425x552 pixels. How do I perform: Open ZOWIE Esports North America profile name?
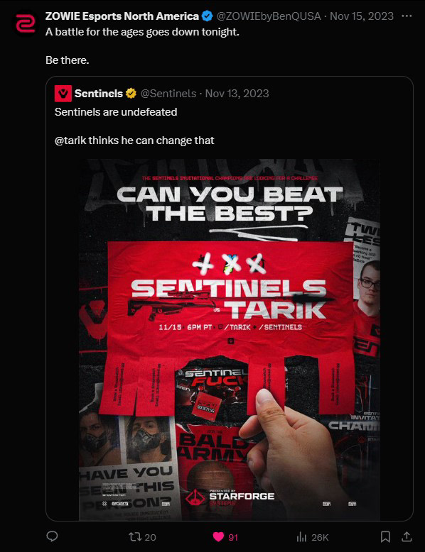point(122,16)
